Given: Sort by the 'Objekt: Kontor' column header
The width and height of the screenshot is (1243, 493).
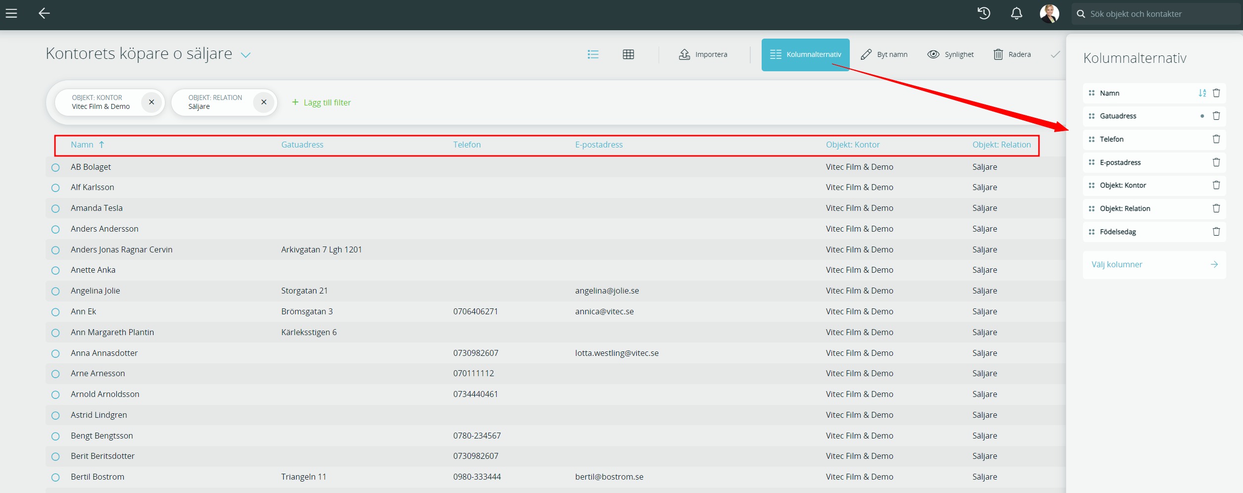Looking at the screenshot, I should point(853,145).
